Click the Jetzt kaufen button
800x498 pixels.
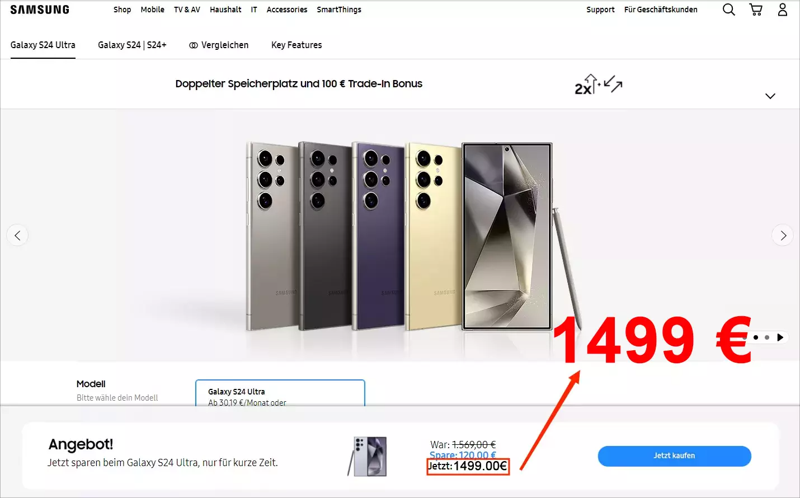674,456
